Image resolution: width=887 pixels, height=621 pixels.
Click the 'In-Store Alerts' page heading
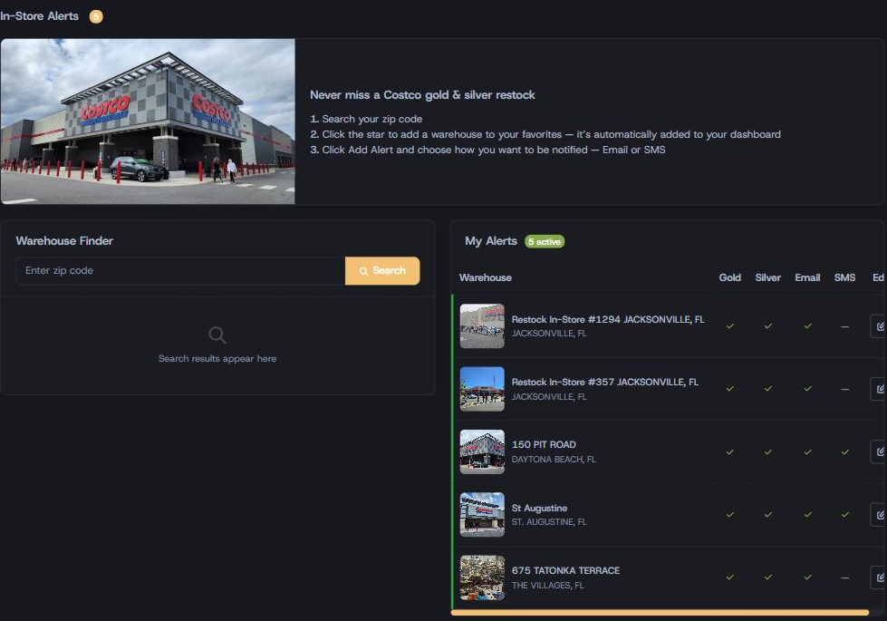(40, 16)
